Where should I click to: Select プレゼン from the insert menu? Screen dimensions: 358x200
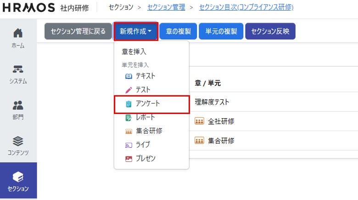(x=145, y=158)
